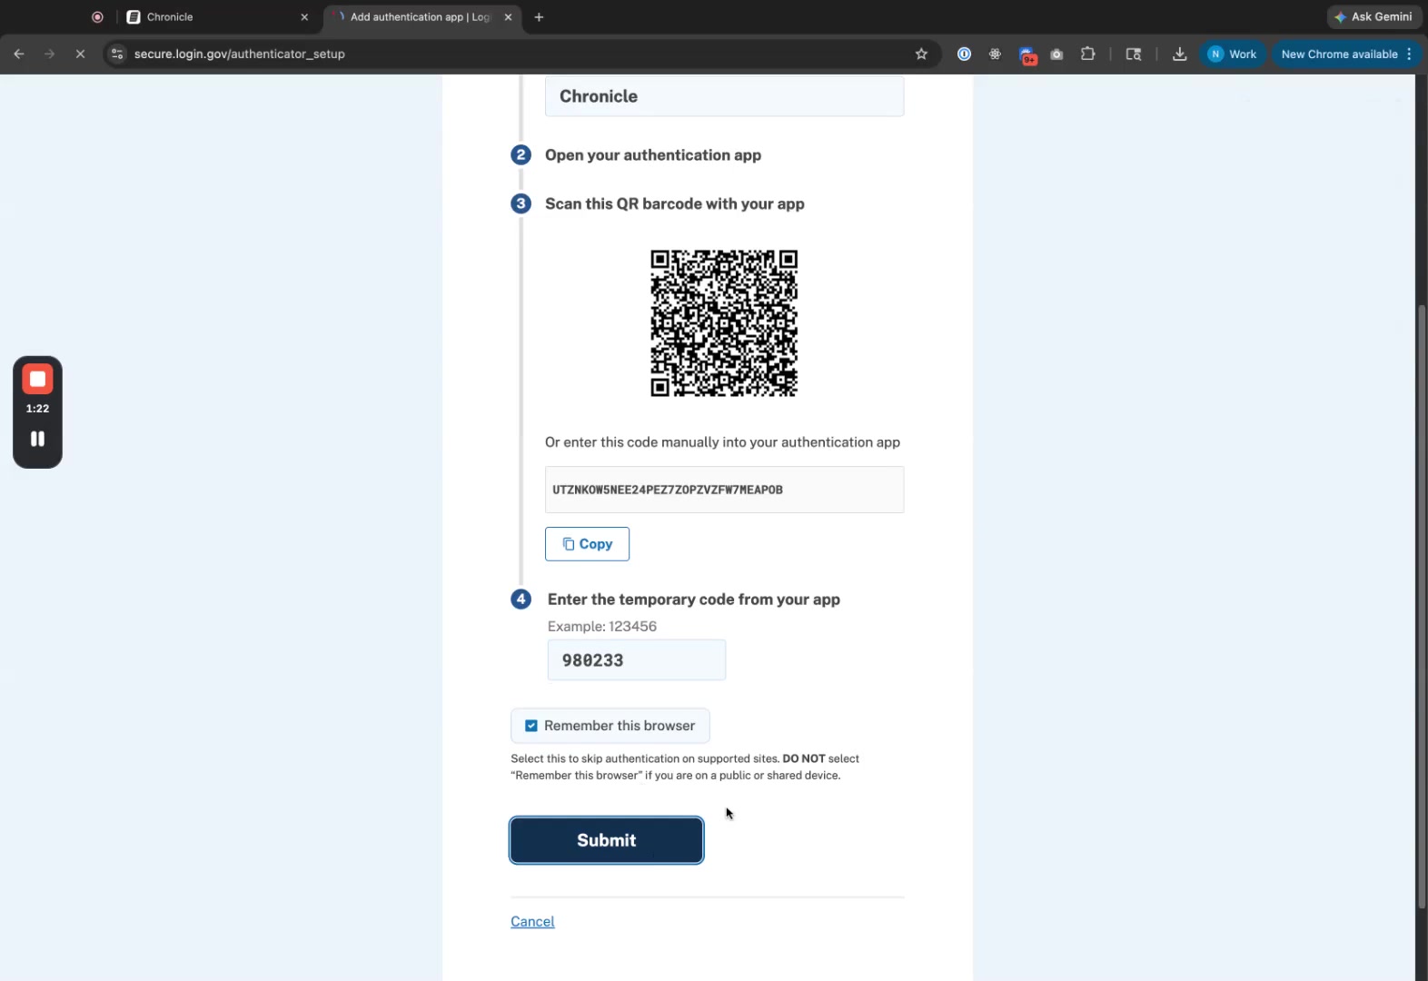Screen dimensions: 1428x981
Task: Click the manual secret code field
Action: coord(724,490)
